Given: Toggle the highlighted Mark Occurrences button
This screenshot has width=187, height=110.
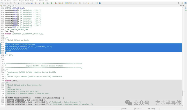Looking at the screenshot, I should click(66, 3).
